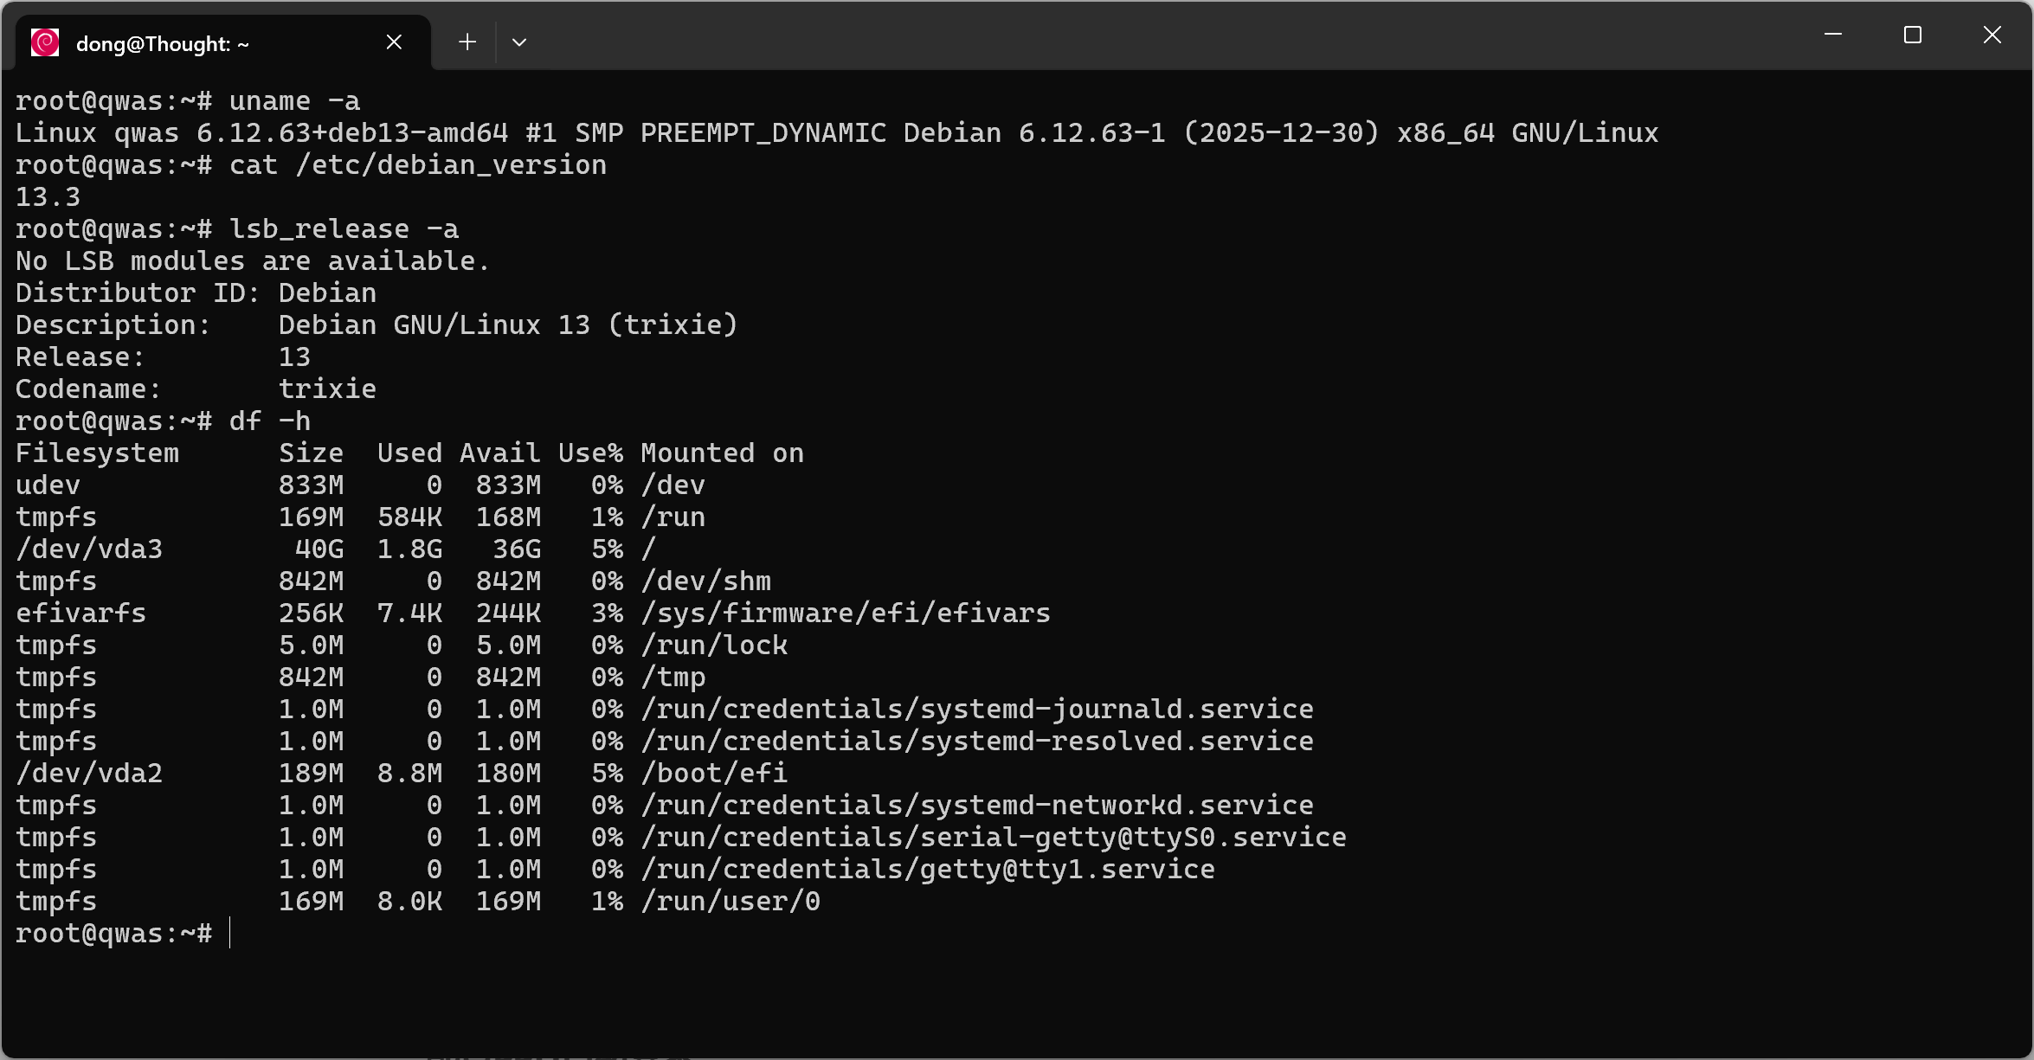Image resolution: width=2034 pixels, height=1060 pixels.
Task: Open a new tab with the plus button
Action: tap(467, 42)
